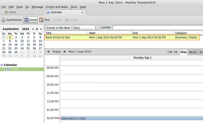This screenshot has width=203, height=123.
Task: Collapse the Calendar list section
Action: click(2, 65)
